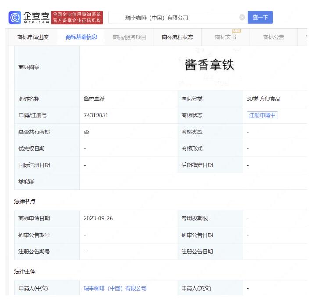This screenshot has width=322, height=306.
Task: Open the 商标申请进度 tab
Action: [33, 37]
